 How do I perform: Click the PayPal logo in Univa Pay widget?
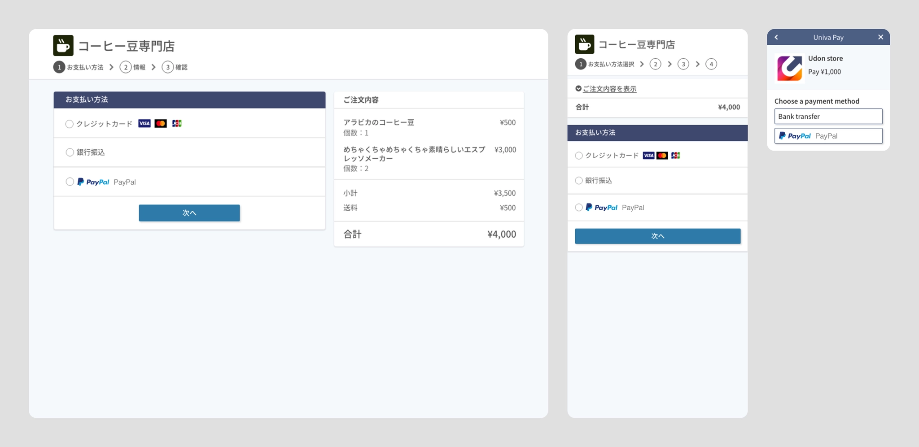(794, 135)
